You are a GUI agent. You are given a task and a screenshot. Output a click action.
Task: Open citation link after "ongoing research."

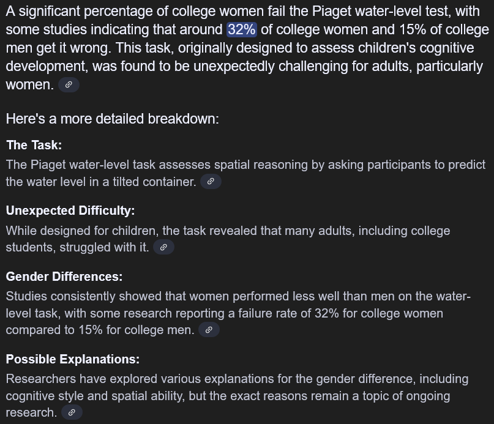72,412
